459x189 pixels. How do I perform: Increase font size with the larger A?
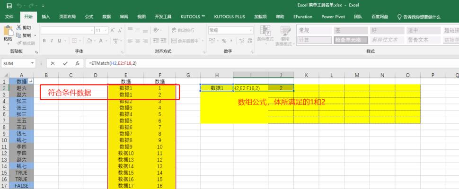113,30
